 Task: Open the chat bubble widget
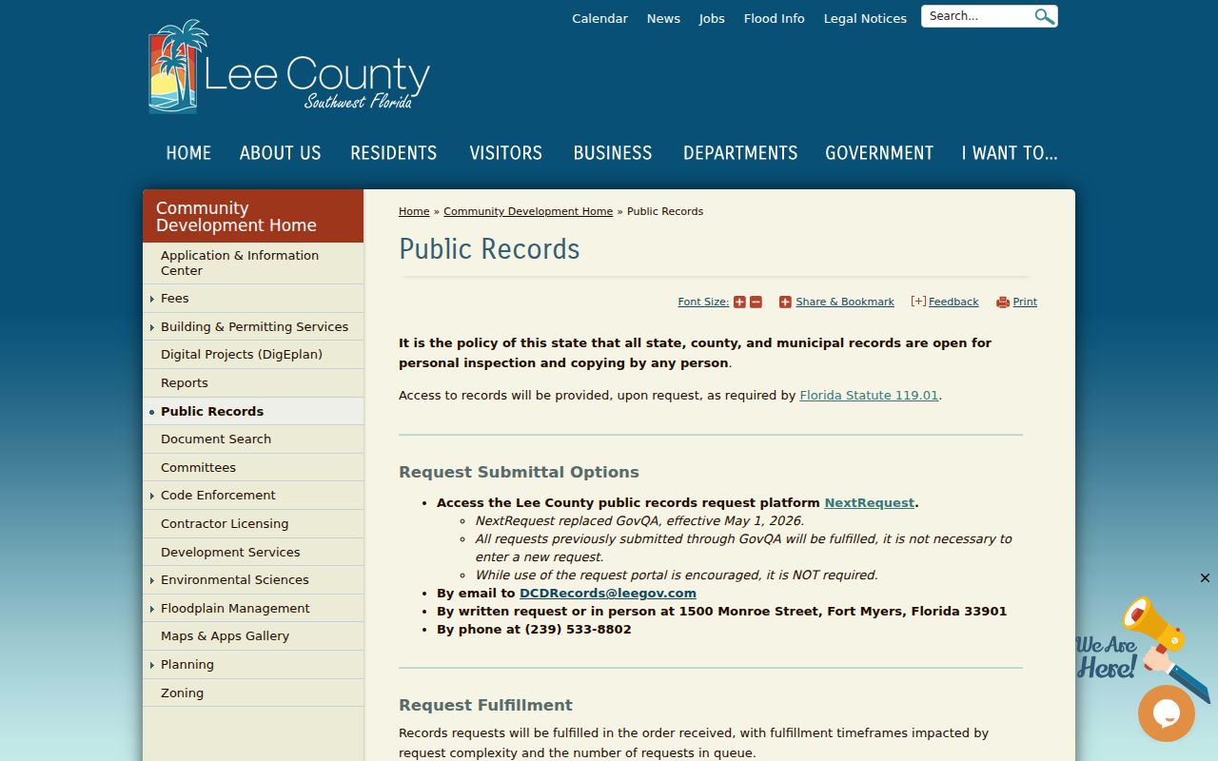[x=1166, y=713]
